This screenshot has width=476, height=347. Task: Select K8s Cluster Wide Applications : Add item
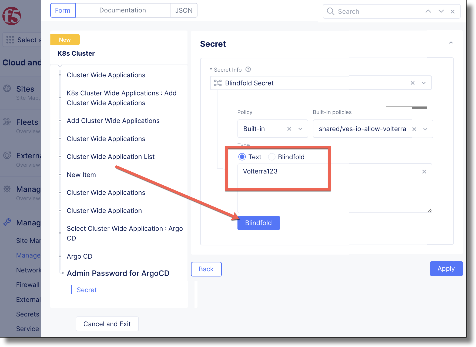coord(122,98)
